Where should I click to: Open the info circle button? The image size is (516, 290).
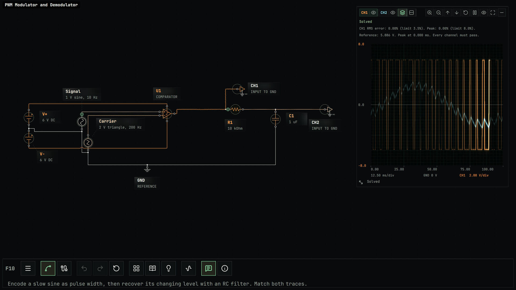225,268
